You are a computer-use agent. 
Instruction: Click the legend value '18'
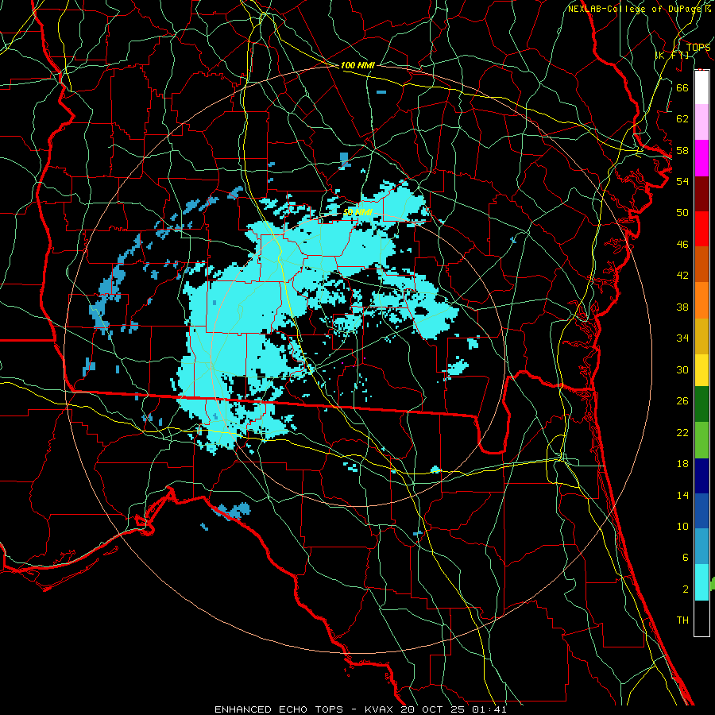682,464
